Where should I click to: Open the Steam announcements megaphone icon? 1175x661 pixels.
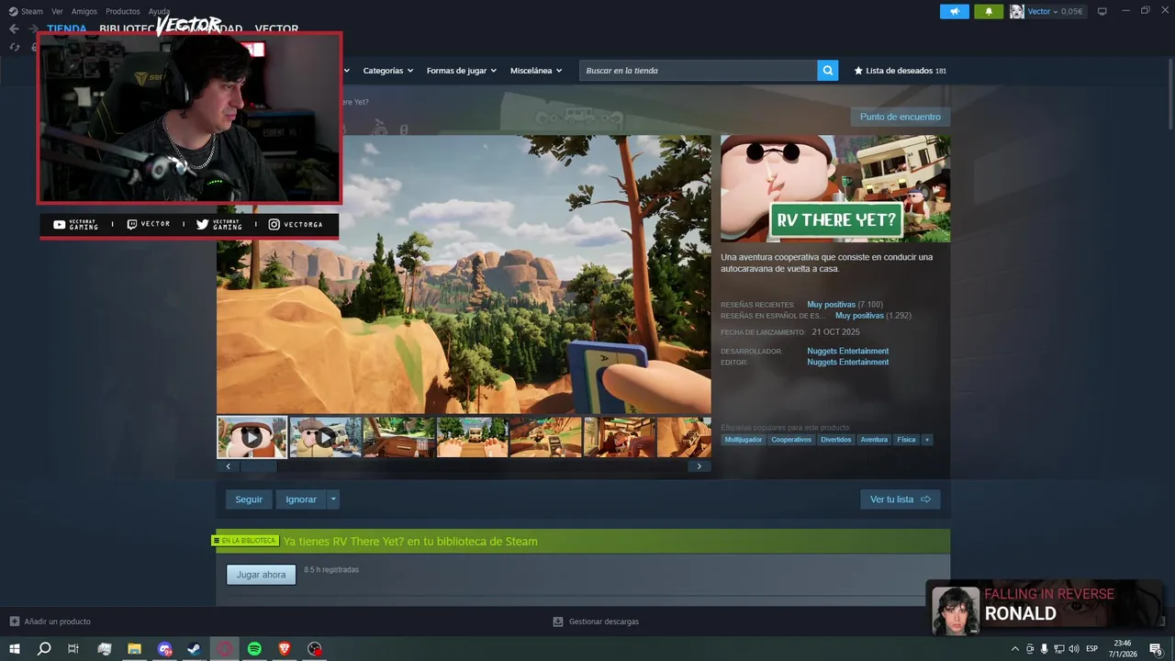(955, 12)
